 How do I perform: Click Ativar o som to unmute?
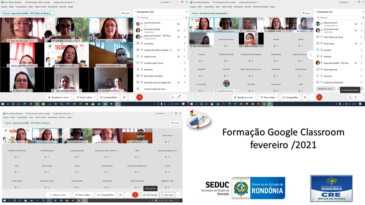[x=58, y=195]
